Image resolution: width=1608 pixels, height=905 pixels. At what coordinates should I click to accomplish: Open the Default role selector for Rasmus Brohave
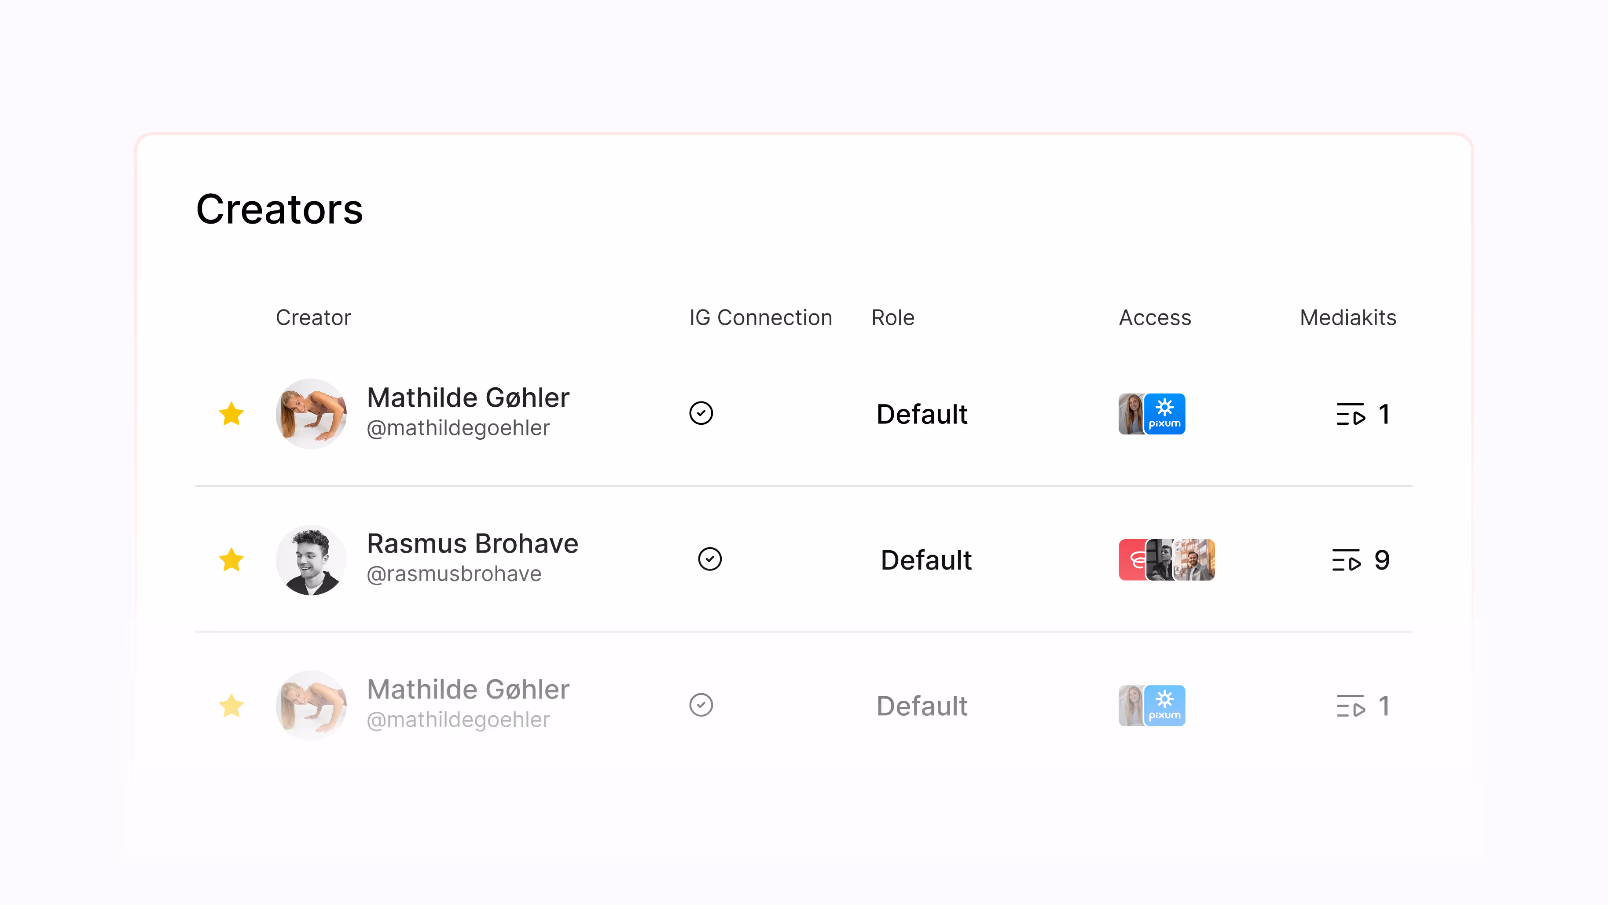926,560
